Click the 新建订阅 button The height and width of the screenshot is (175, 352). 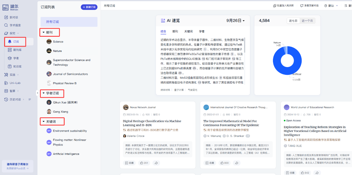click(x=89, y=7)
